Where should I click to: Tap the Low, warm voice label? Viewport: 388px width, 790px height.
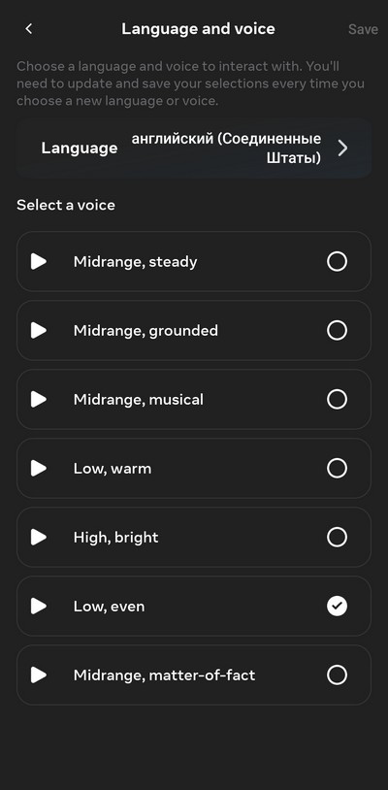[x=113, y=469]
